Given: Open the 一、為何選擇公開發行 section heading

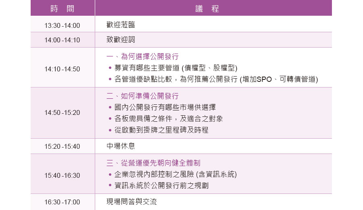Looking at the screenshot, I should pyautogui.click(x=142, y=56).
